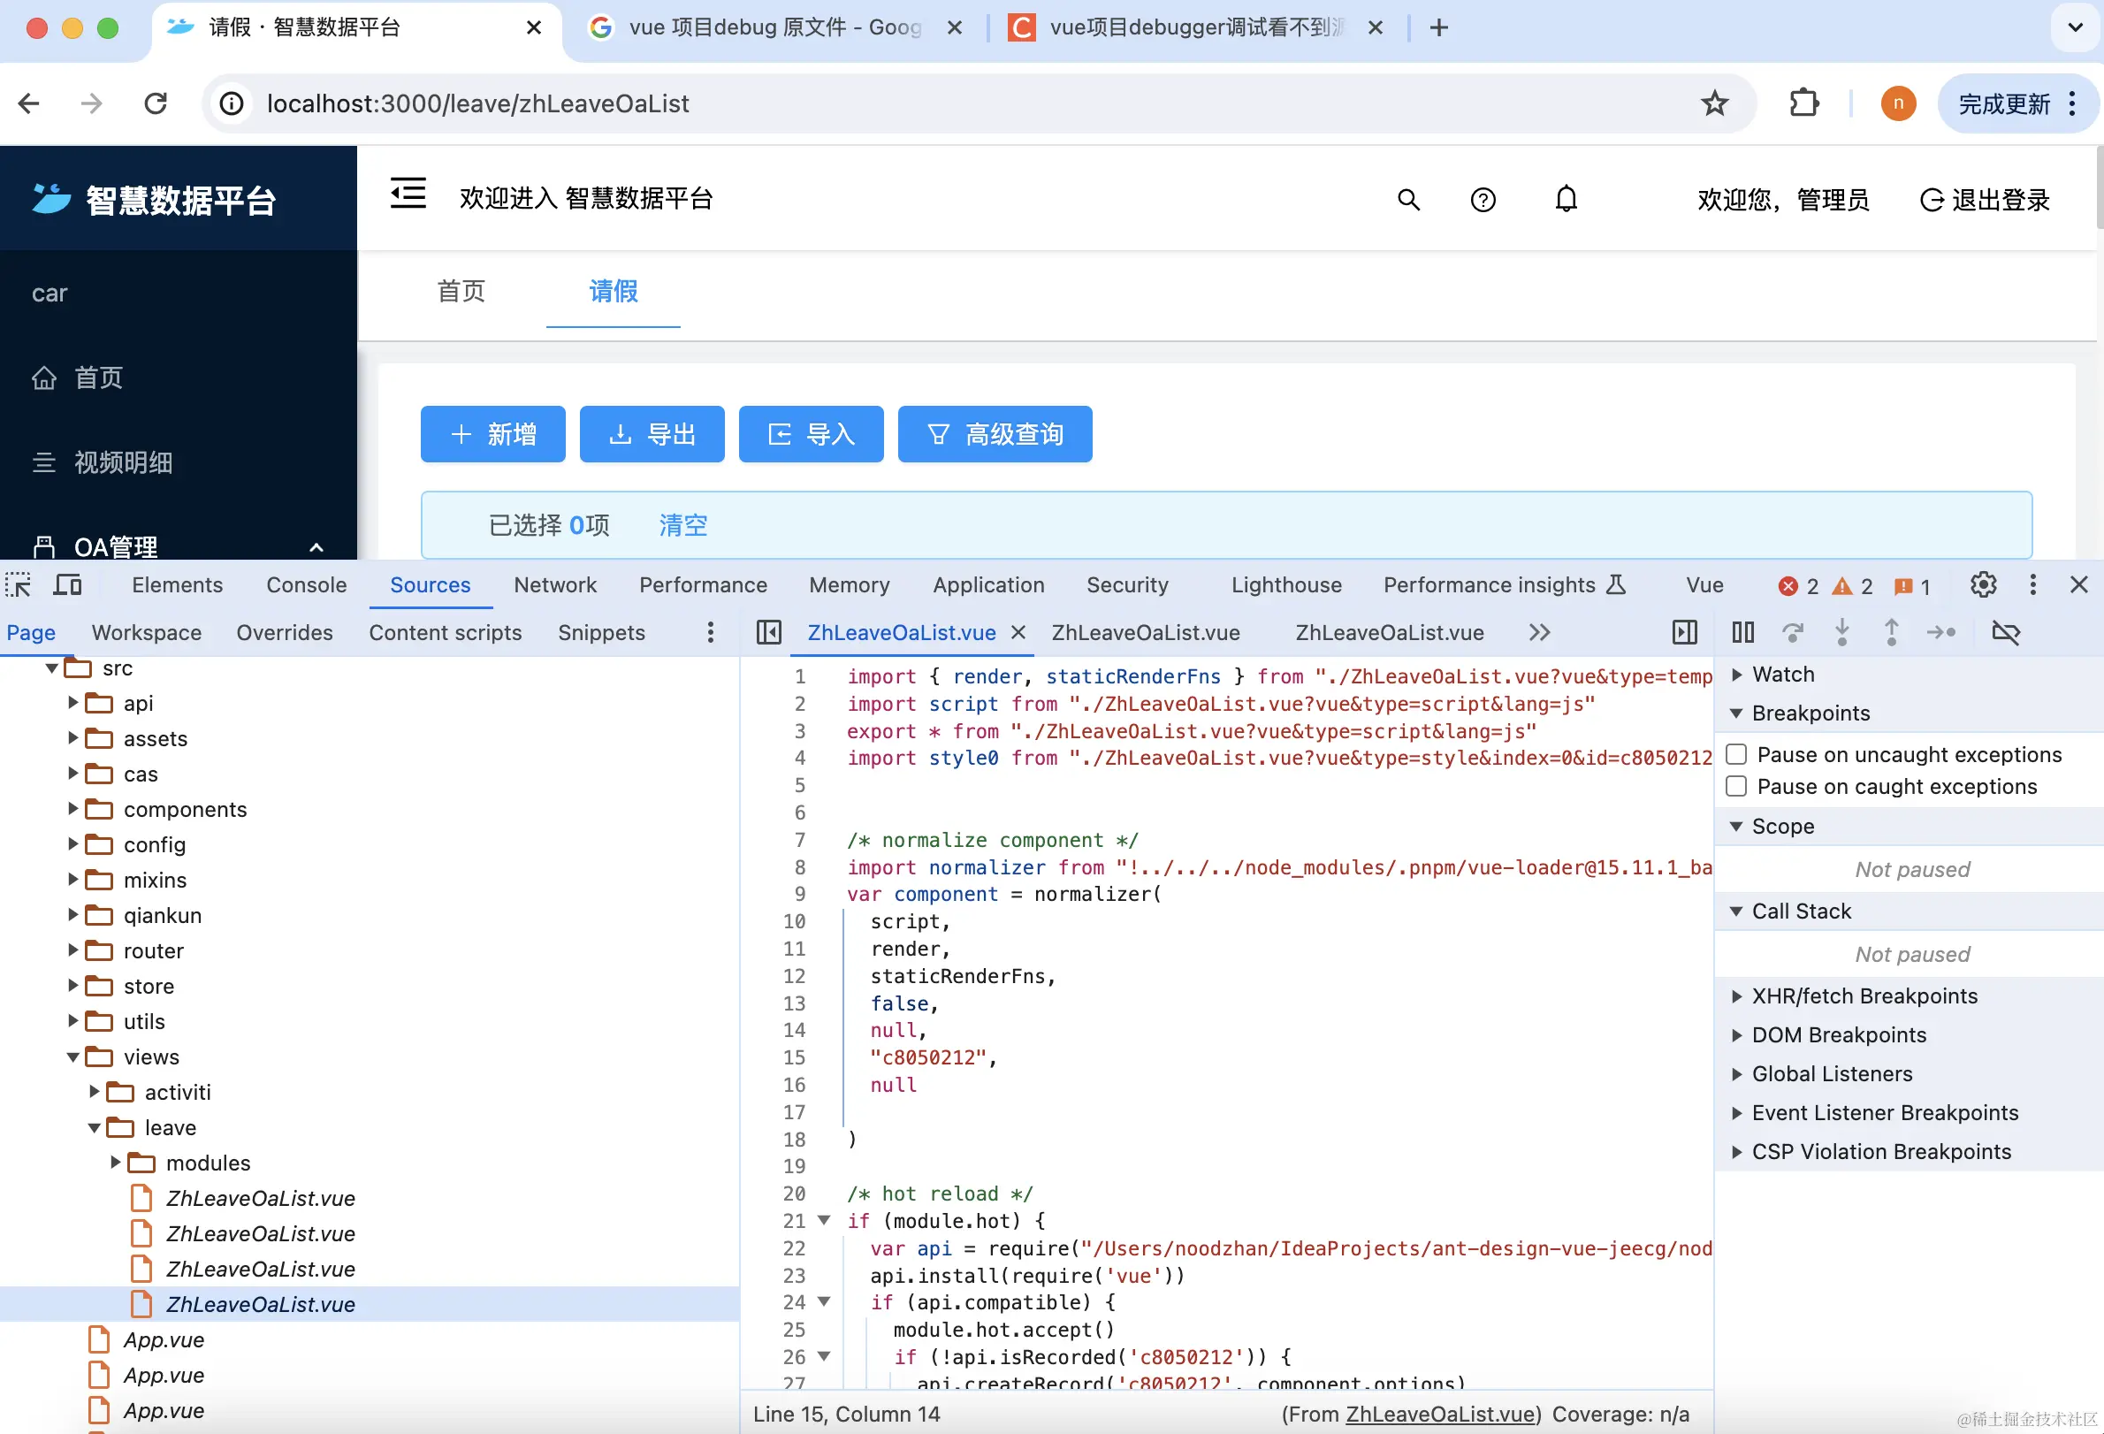Open the Console tab
The image size is (2104, 1434).
306,584
